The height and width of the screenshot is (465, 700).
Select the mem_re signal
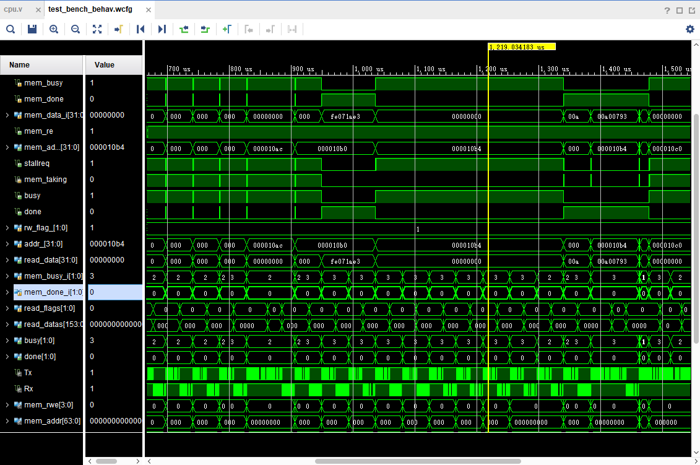pos(38,131)
